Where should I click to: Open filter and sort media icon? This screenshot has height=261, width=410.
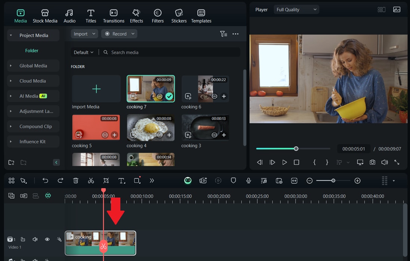point(223,34)
